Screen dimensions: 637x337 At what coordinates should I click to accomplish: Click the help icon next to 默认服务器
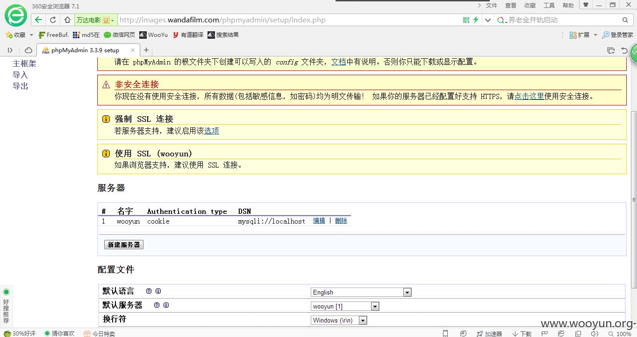[x=157, y=305]
